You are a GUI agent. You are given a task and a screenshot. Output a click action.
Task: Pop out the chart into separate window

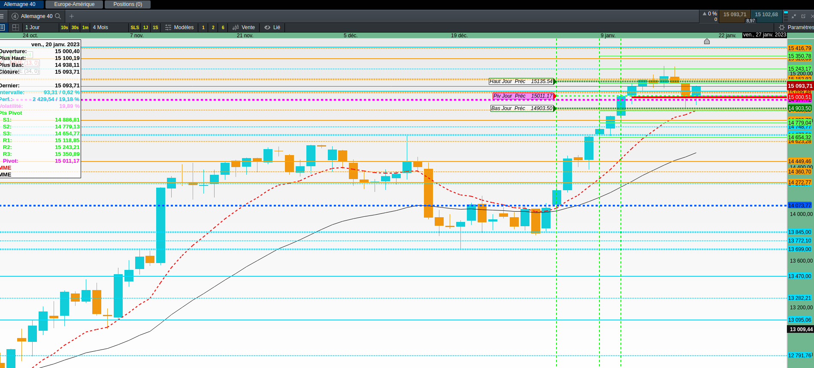point(803,16)
